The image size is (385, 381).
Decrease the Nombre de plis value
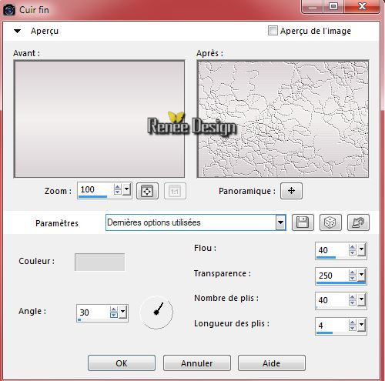tap(353, 302)
